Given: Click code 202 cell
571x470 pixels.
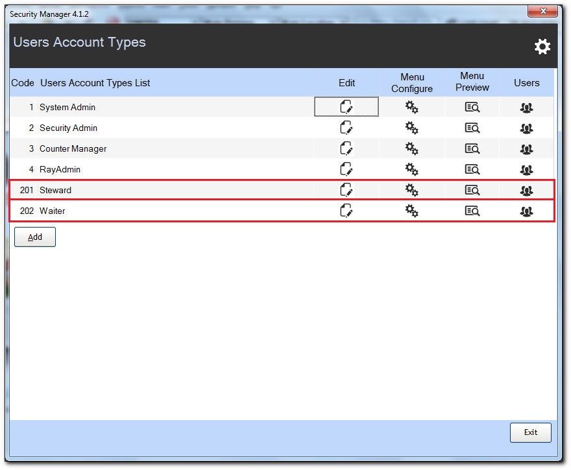Looking at the screenshot, I should click(27, 211).
